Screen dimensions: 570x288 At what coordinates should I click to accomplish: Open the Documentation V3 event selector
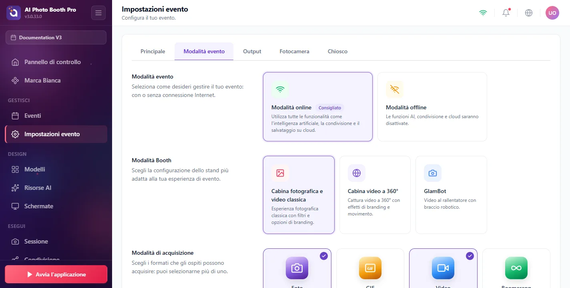(56, 37)
